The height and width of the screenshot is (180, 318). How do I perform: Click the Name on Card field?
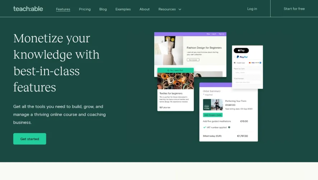click(247, 72)
